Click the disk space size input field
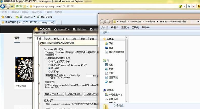Viewport: 200px width, 109px height. coord(91,76)
